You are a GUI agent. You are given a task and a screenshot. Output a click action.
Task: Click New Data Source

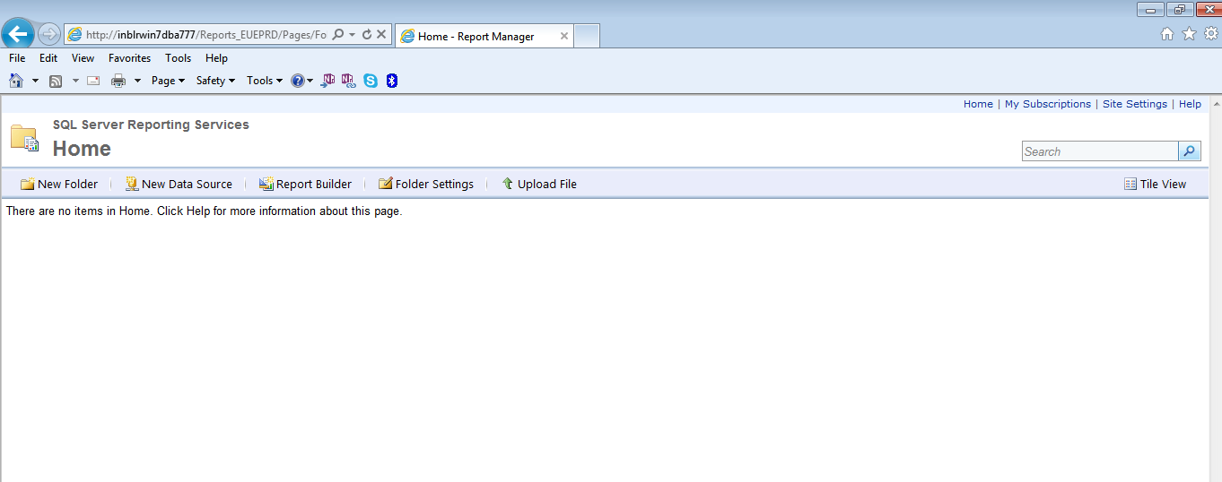click(x=179, y=184)
